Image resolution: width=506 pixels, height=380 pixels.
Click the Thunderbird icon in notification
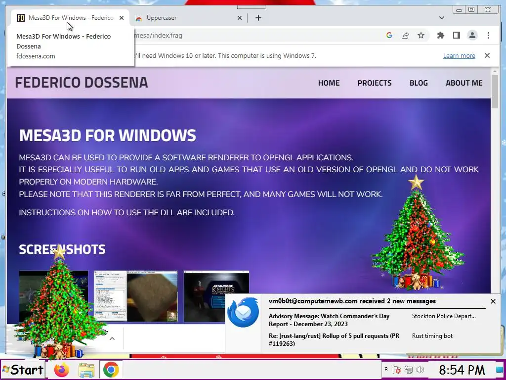point(243,313)
